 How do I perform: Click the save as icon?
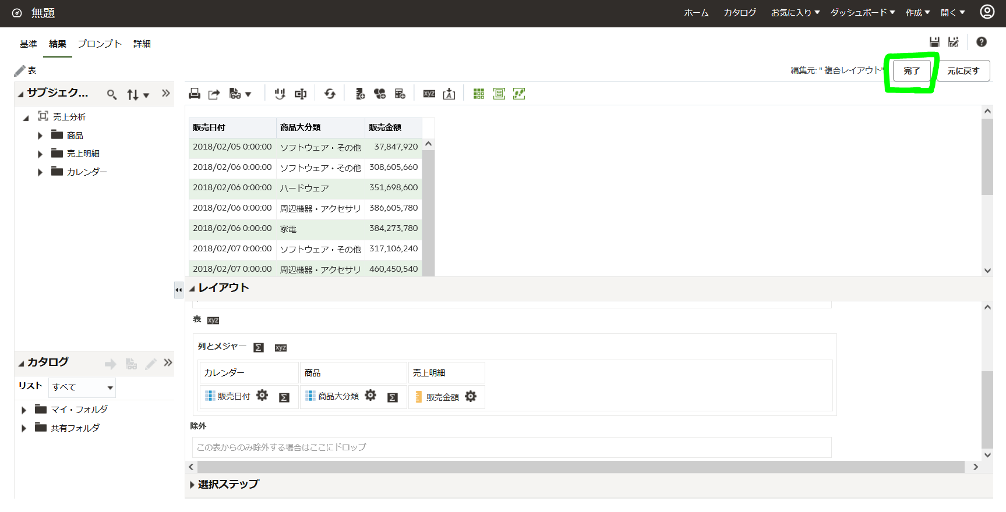(954, 42)
